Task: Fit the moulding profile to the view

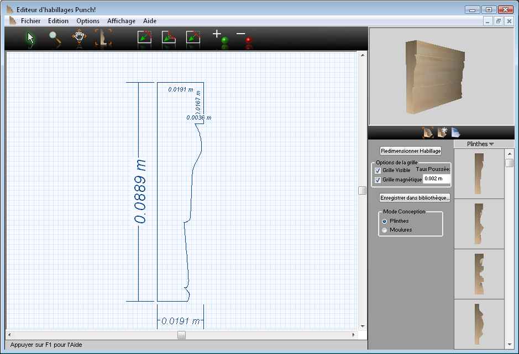Action: click(103, 38)
